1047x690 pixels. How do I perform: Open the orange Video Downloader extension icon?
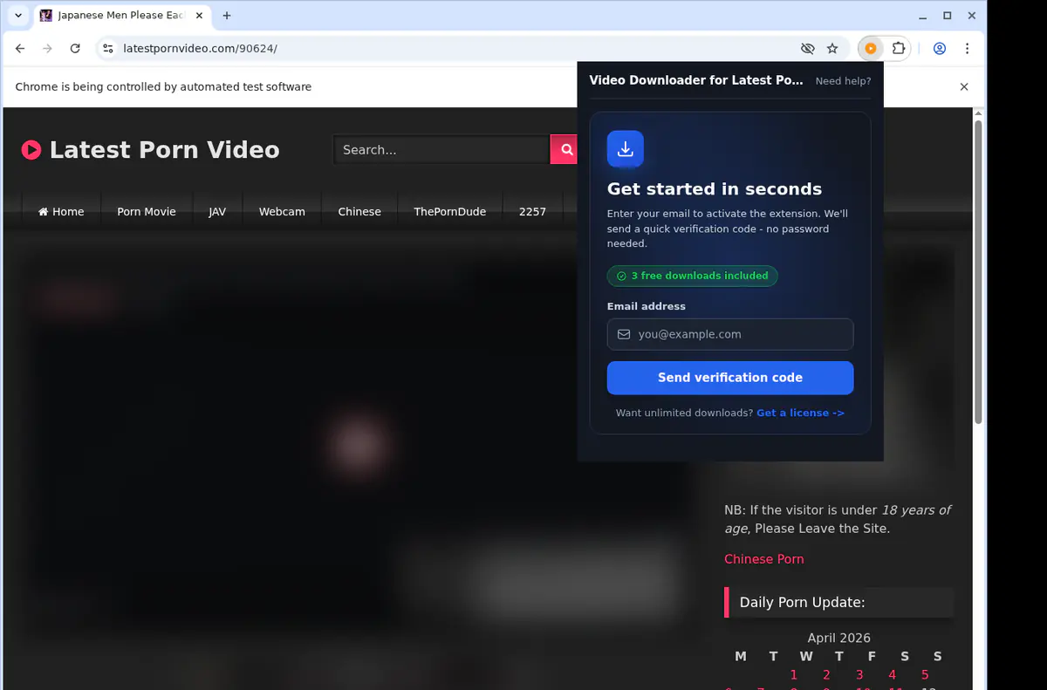click(x=870, y=49)
